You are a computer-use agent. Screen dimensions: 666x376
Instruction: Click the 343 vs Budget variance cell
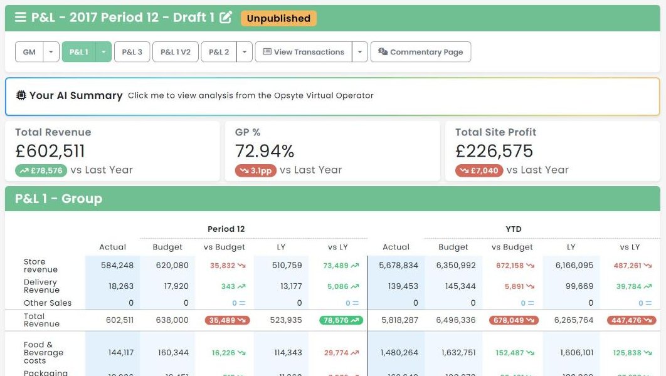233,286
